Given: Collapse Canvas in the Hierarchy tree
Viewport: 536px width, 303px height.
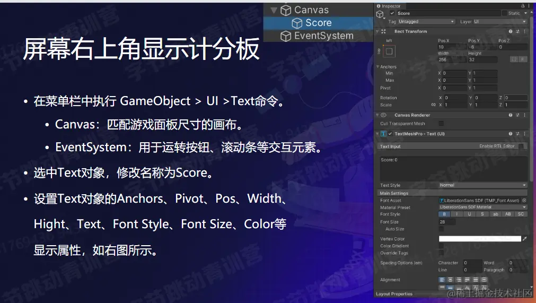Looking at the screenshot, I should click(x=274, y=10).
